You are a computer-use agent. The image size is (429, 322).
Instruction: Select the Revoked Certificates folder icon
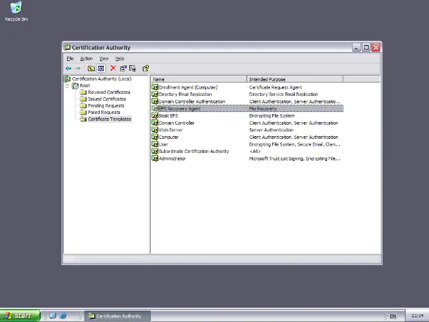83,93
